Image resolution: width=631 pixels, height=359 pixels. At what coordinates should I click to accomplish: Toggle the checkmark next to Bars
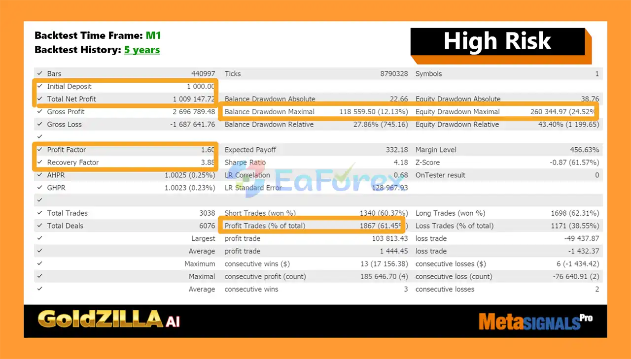[40, 73]
